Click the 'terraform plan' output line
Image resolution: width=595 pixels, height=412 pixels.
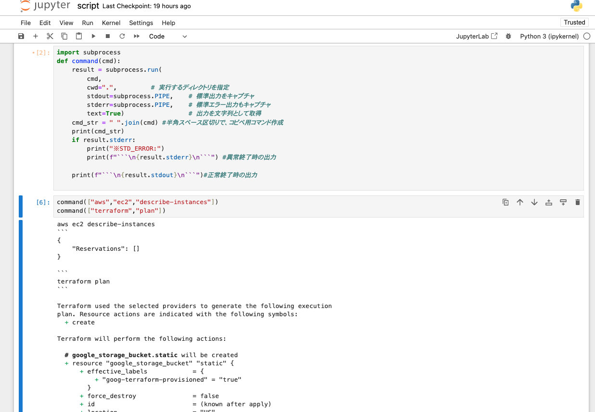83,282
